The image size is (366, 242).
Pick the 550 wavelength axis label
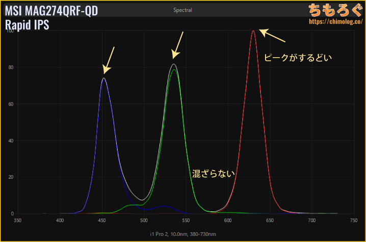pos(186,221)
